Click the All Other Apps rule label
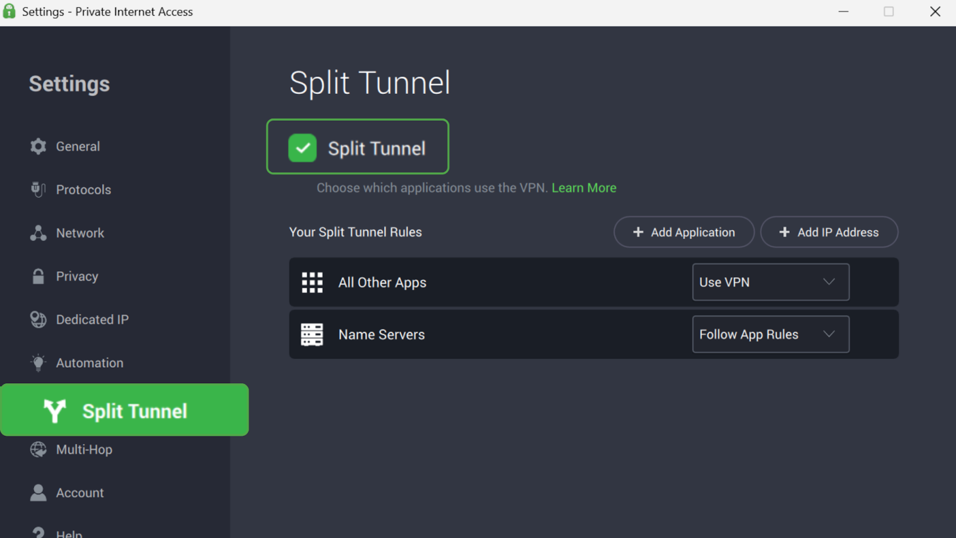Viewport: 956px width, 538px height. [382, 283]
